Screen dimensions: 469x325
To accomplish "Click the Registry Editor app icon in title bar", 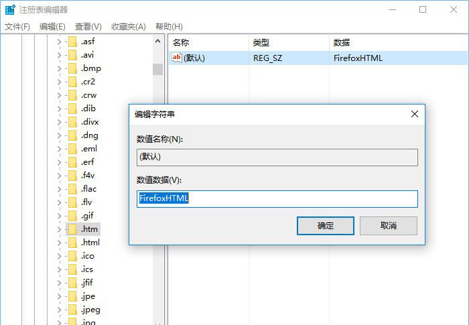I will [10, 9].
